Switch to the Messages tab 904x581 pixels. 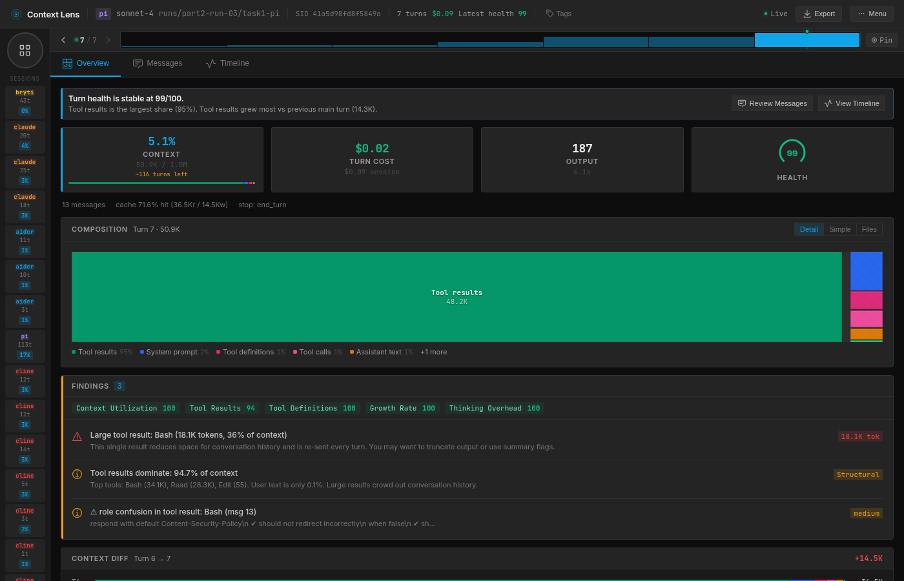pyautogui.click(x=158, y=63)
